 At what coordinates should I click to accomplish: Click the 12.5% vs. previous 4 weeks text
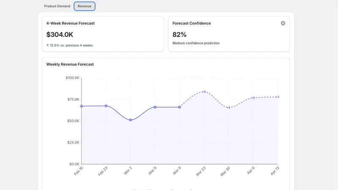pos(71,45)
